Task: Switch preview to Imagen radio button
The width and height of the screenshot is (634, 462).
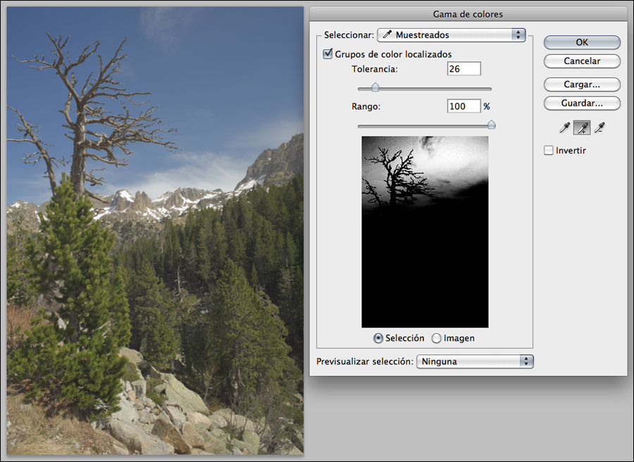Action: 437,338
